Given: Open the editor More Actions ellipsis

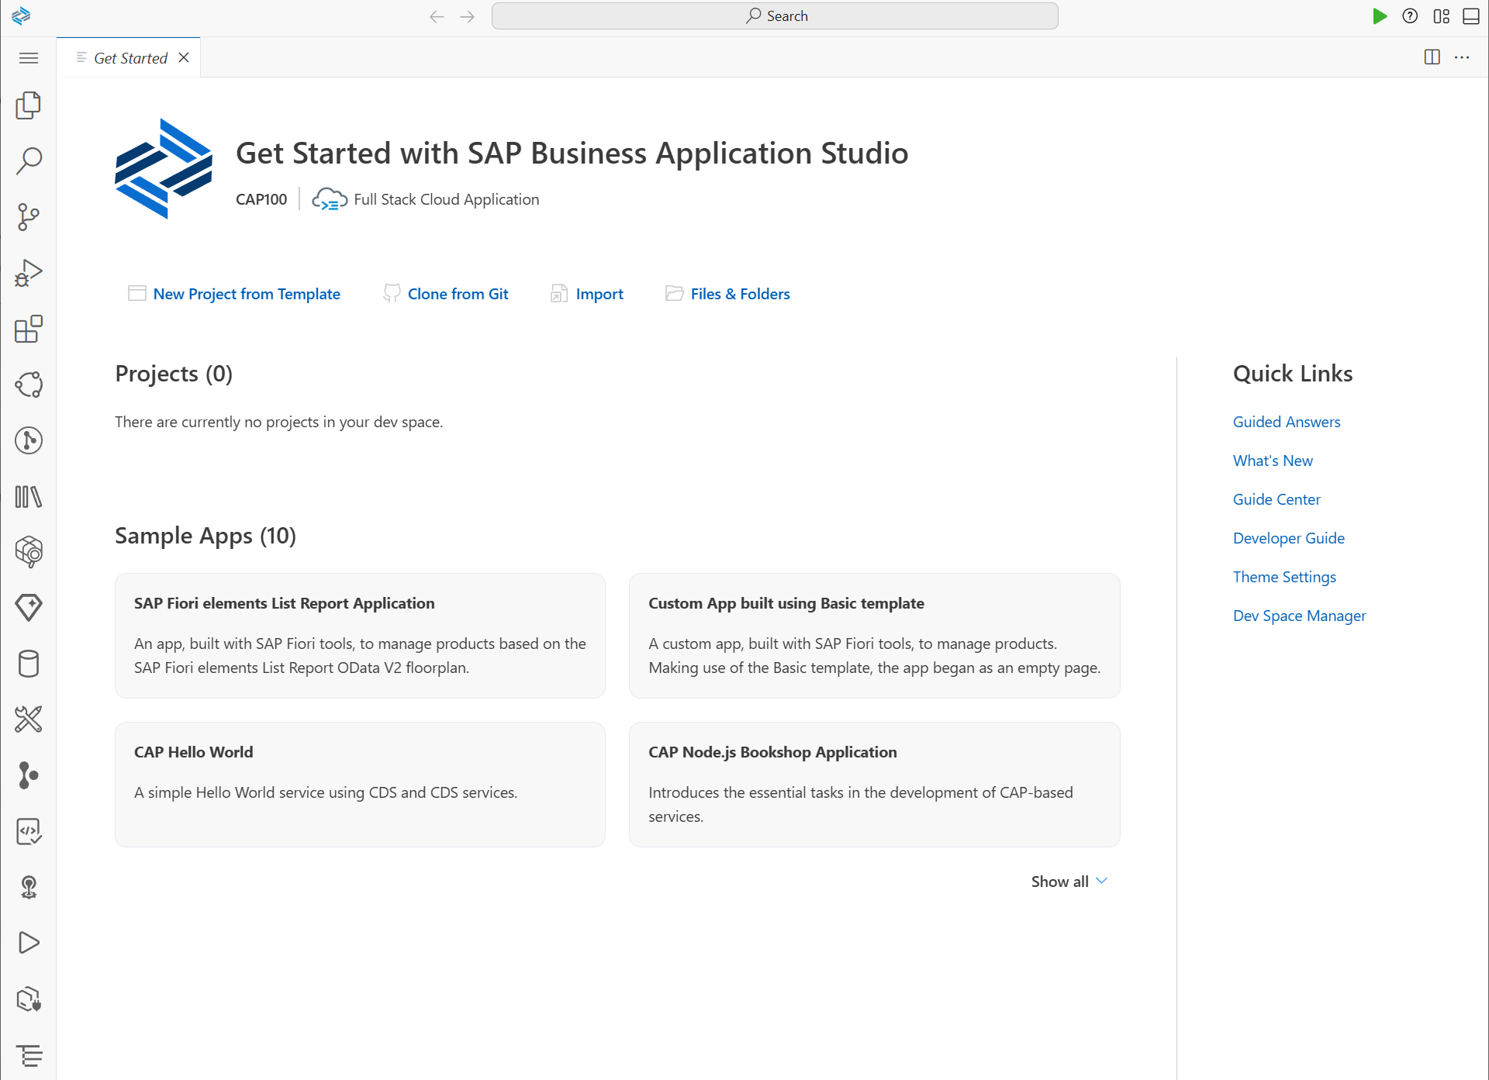Looking at the screenshot, I should pos(1462,57).
